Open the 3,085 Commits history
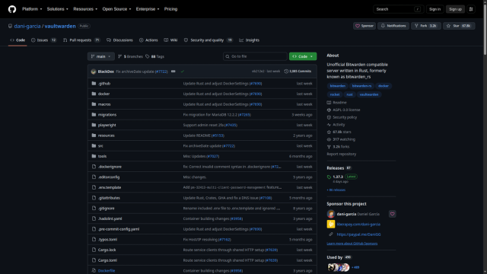This screenshot has height=274, width=487. coord(298,71)
